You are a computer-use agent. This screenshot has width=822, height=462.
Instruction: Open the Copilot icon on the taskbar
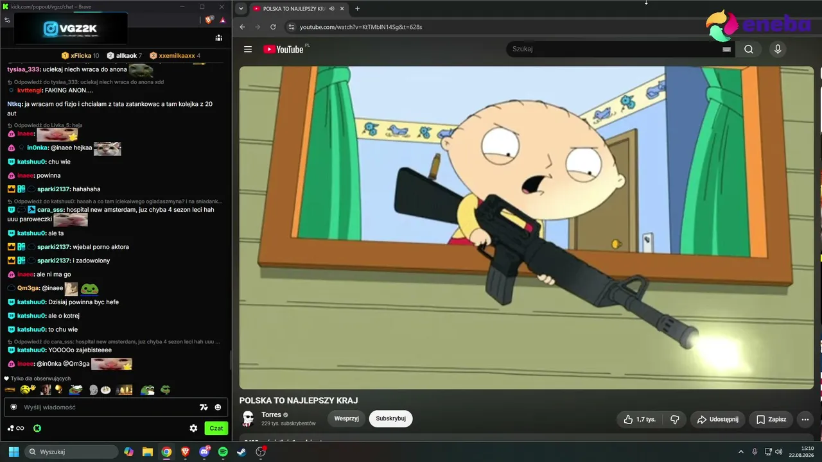point(128,452)
